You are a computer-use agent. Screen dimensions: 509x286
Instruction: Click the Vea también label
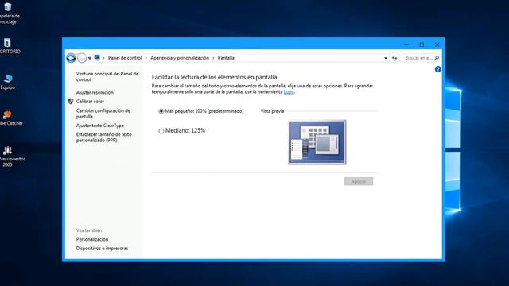pyautogui.click(x=89, y=230)
